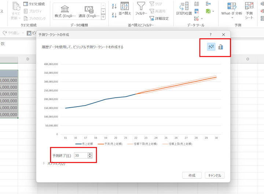Select column O header
264x194 pixels.
click(x=247, y=59)
